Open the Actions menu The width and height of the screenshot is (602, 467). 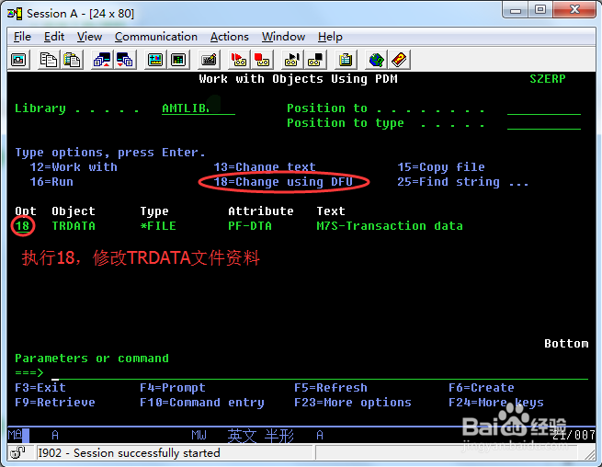[x=230, y=37]
